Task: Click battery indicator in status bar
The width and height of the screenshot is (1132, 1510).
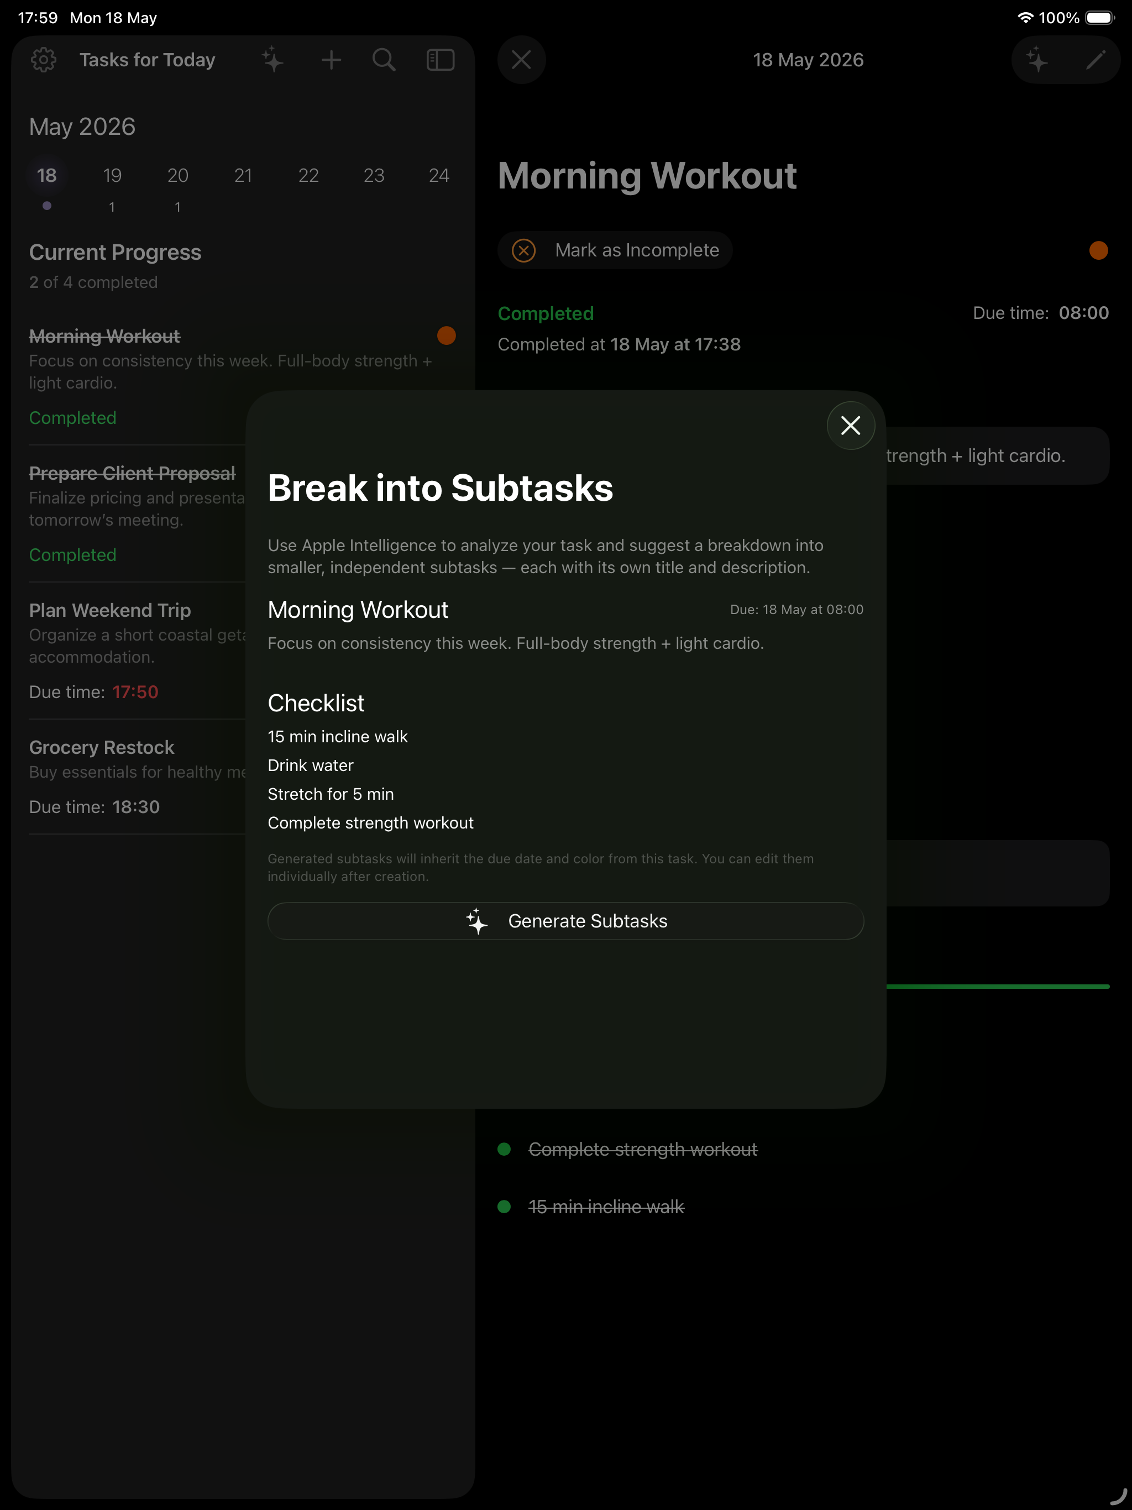Action: coord(1100,18)
